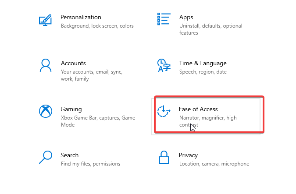Click 'Uninstall, defaults, optional features' text
Image resolution: width=296 pixels, height=194 pixels.
coord(210,29)
